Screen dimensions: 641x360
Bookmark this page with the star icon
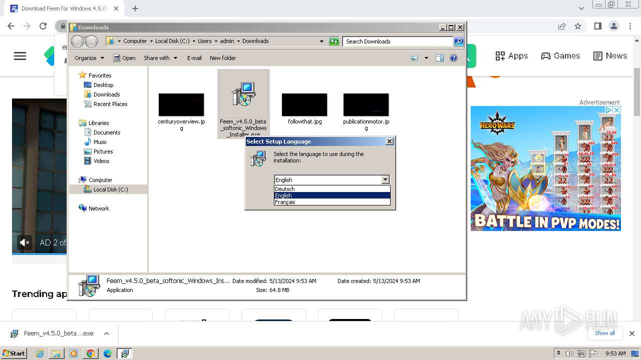(578, 26)
